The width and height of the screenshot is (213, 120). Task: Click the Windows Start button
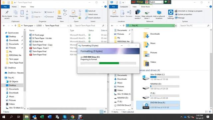4,117
